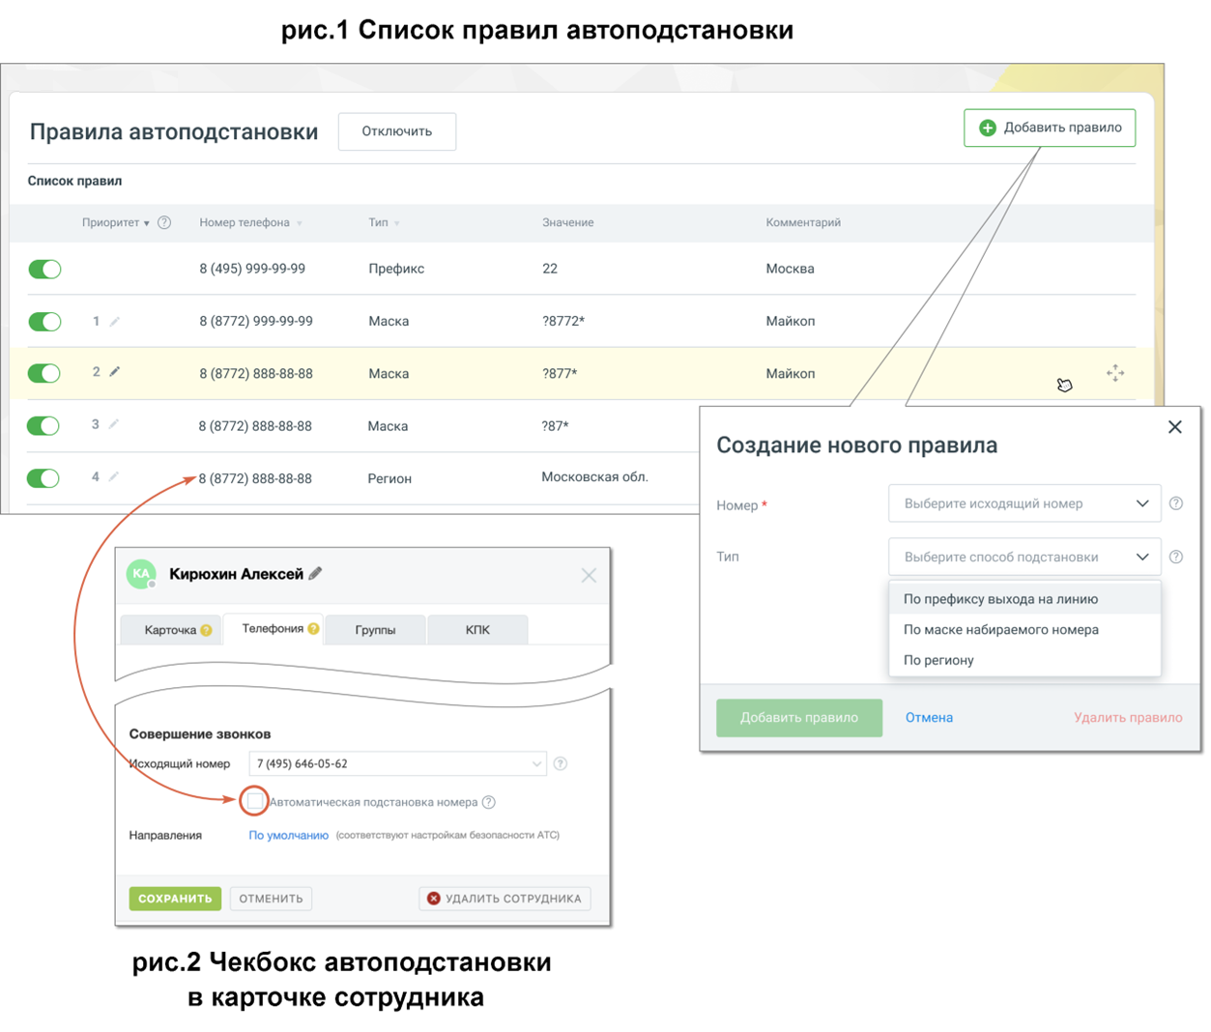This screenshot has height=1032, width=1211.
Task: Click Москва comment cell
Action: (x=790, y=269)
